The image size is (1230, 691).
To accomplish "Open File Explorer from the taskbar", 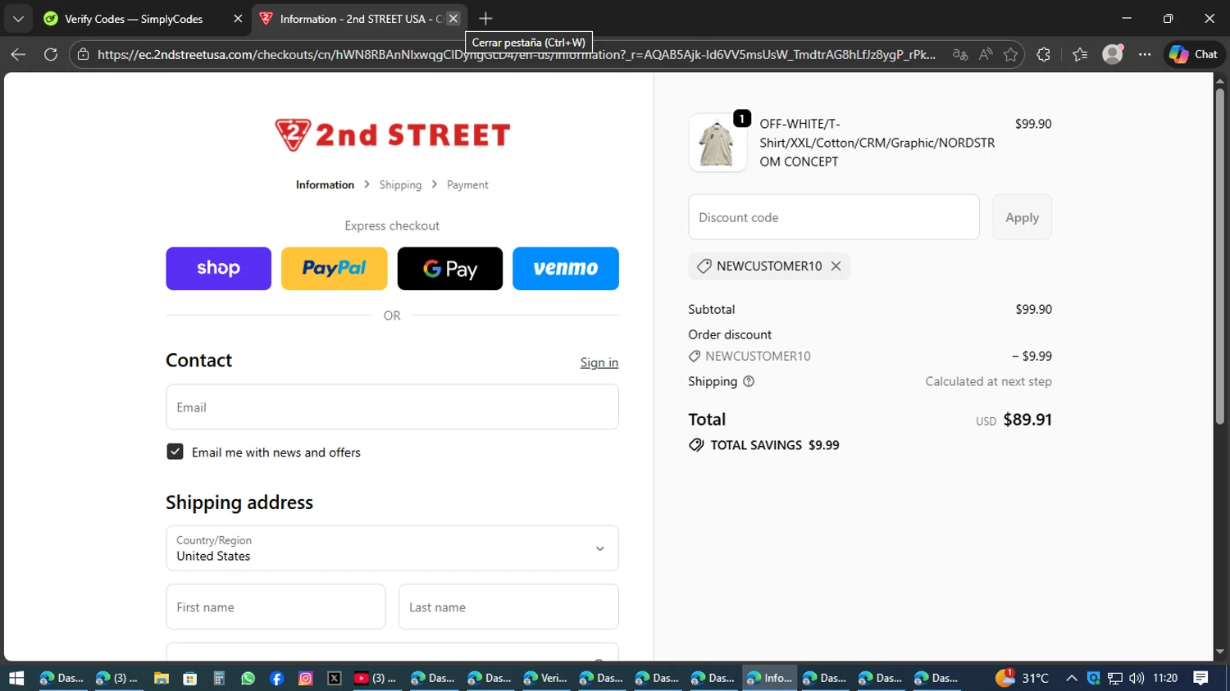I will (x=162, y=678).
